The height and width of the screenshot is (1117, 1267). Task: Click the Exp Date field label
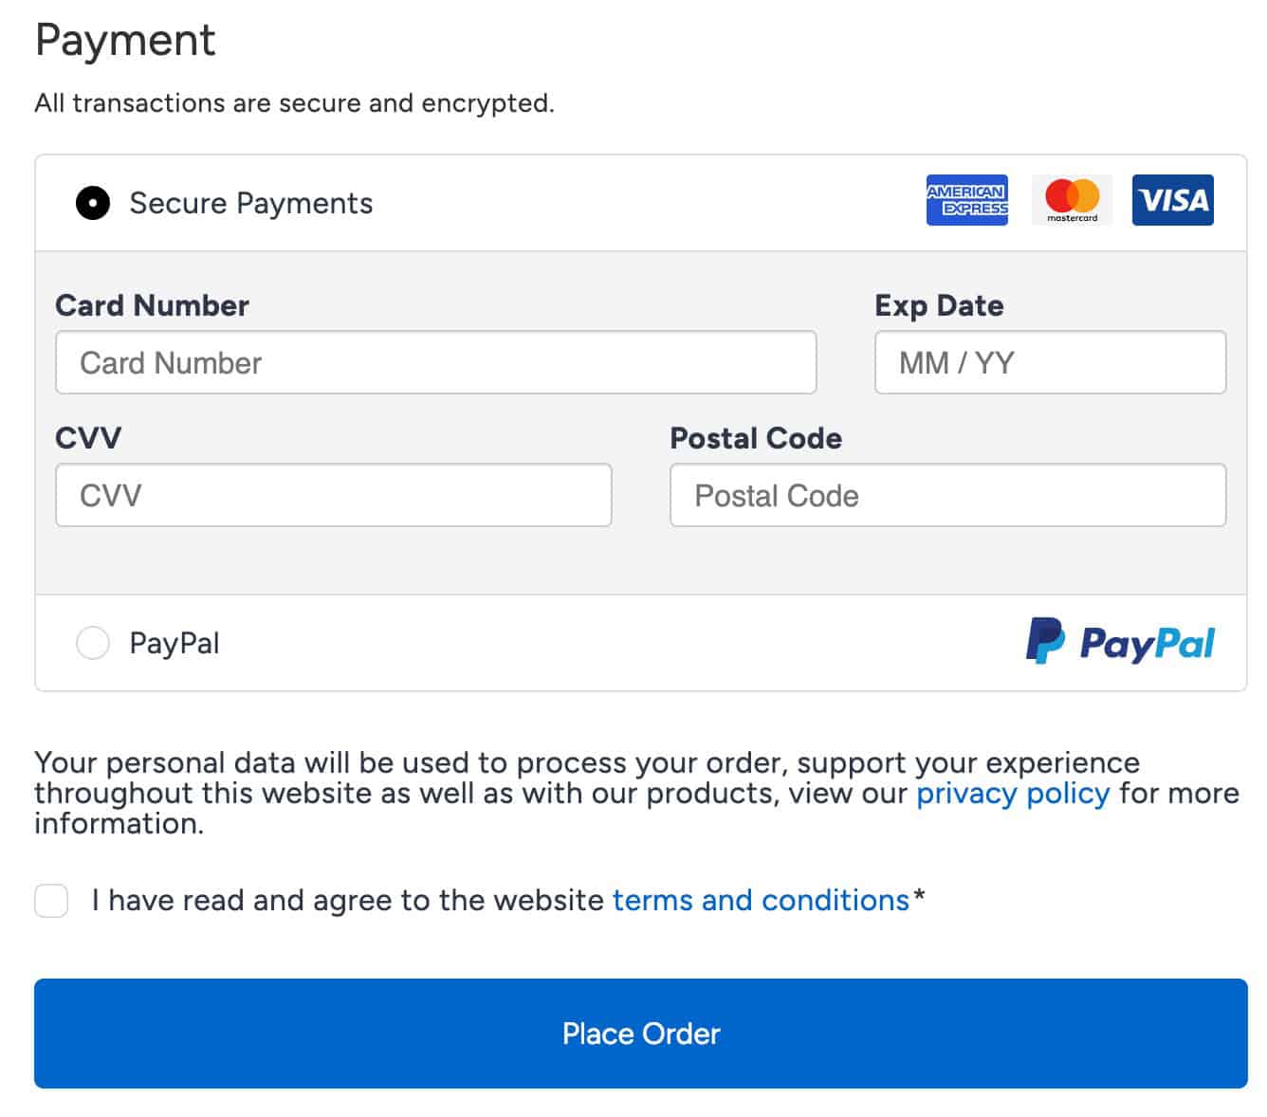938,305
